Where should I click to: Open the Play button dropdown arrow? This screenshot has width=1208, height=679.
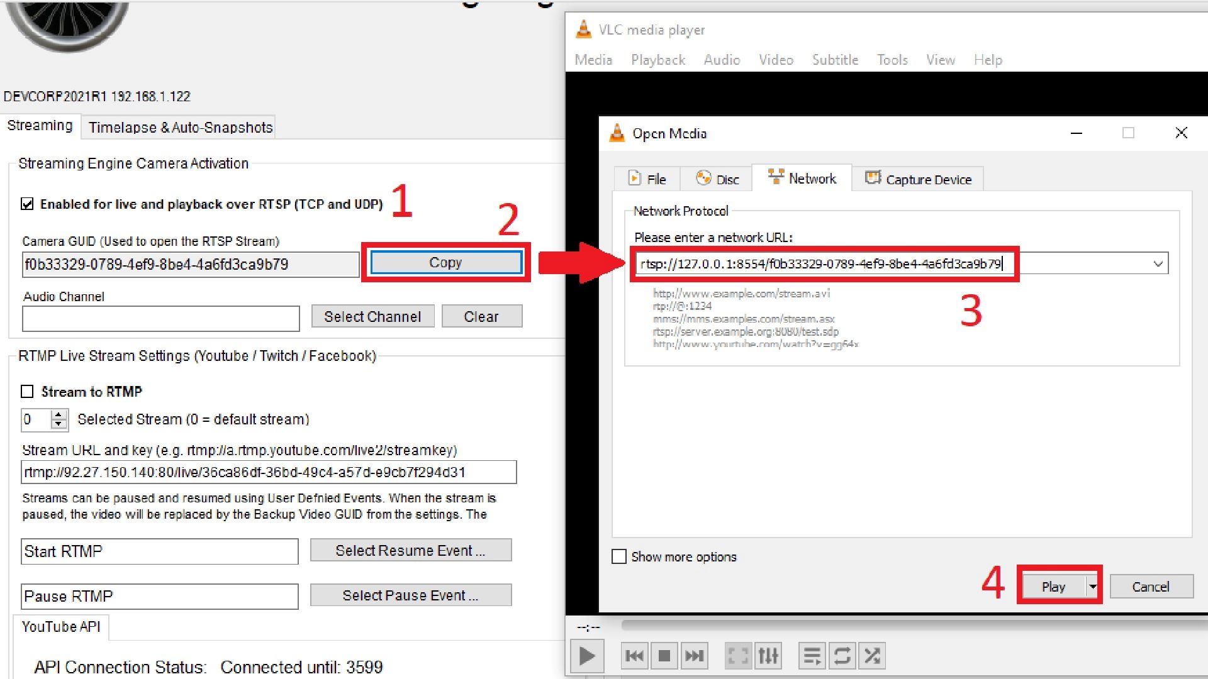point(1093,587)
